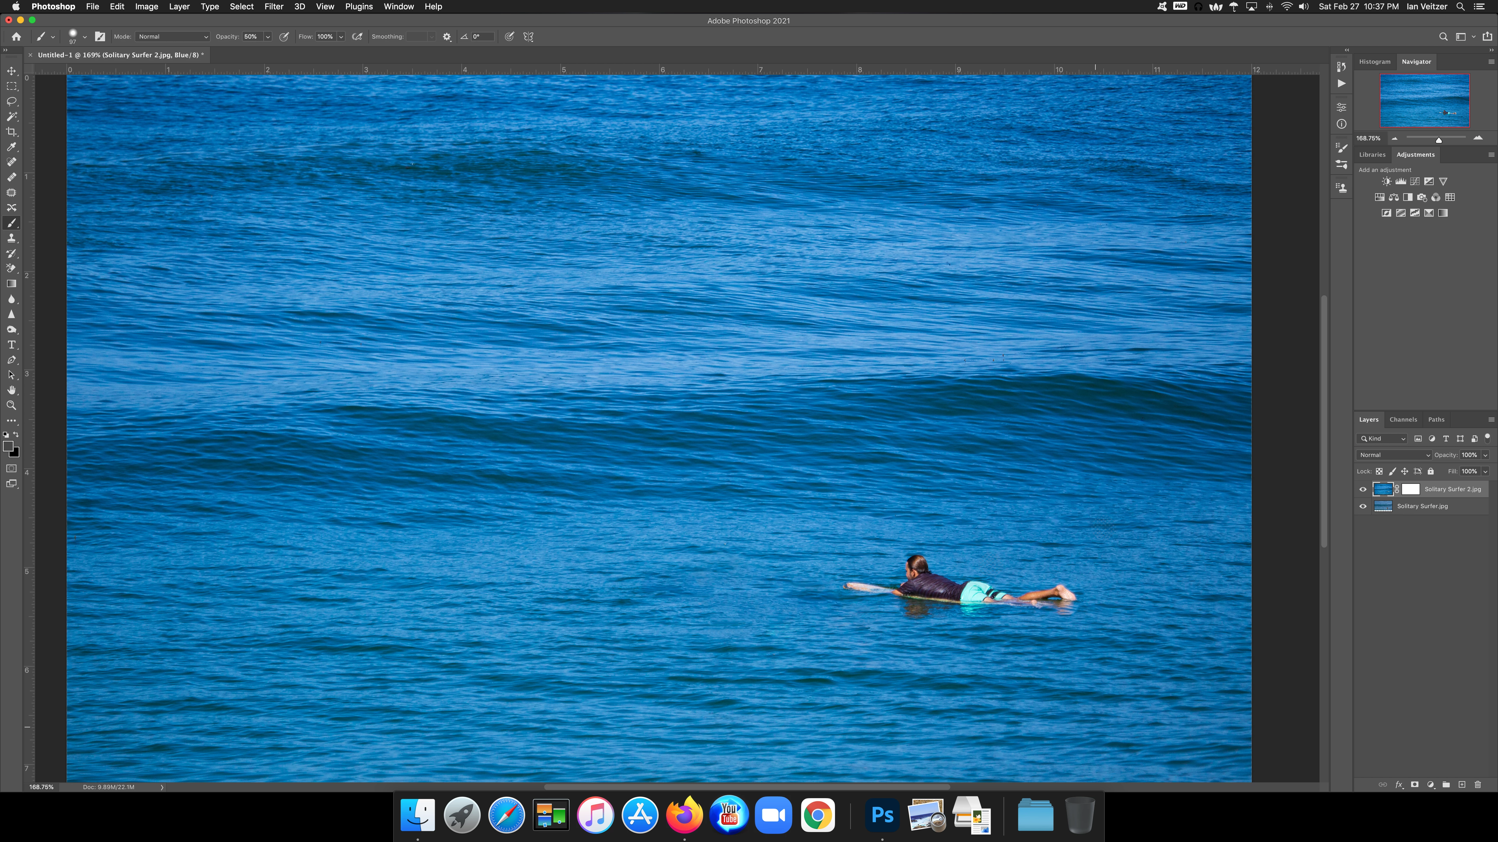Select the Horizontal Type tool
This screenshot has height=842, width=1498.
(11, 345)
